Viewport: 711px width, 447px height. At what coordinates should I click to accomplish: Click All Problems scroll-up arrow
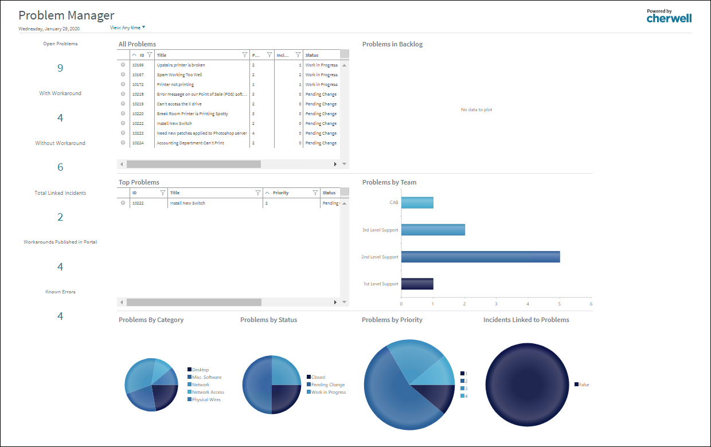(x=345, y=65)
